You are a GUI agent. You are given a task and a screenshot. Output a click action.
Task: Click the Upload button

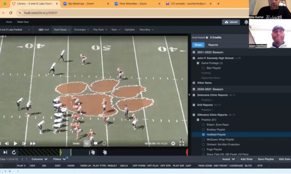[x=231, y=22]
